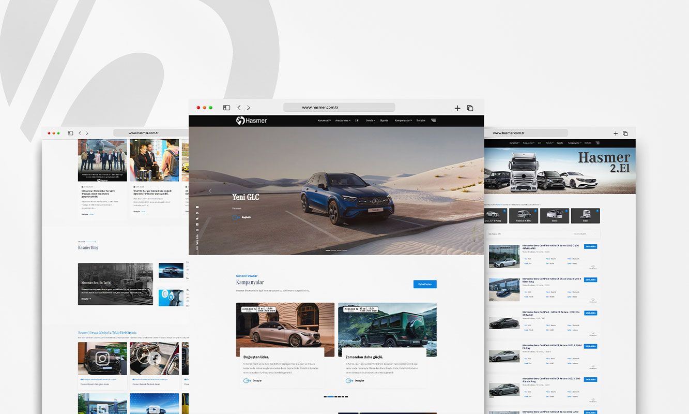Select the Otobüs vehicle category
The width and height of the screenshot is (689, 414).
click(x=555, y=216)
